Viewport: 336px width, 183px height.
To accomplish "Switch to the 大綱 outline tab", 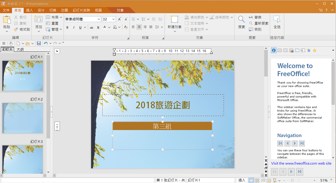I will click(20, 50).
